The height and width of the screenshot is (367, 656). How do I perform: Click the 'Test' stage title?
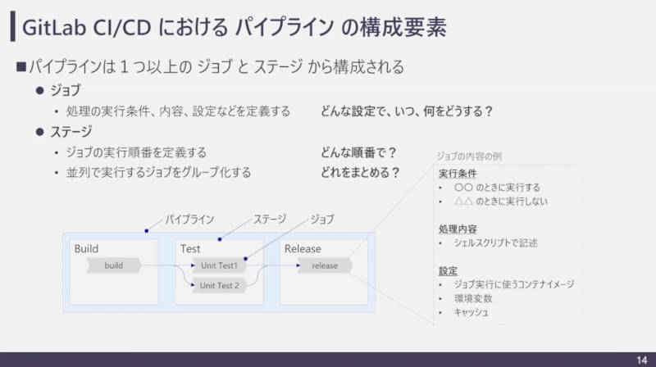(190, 249)
